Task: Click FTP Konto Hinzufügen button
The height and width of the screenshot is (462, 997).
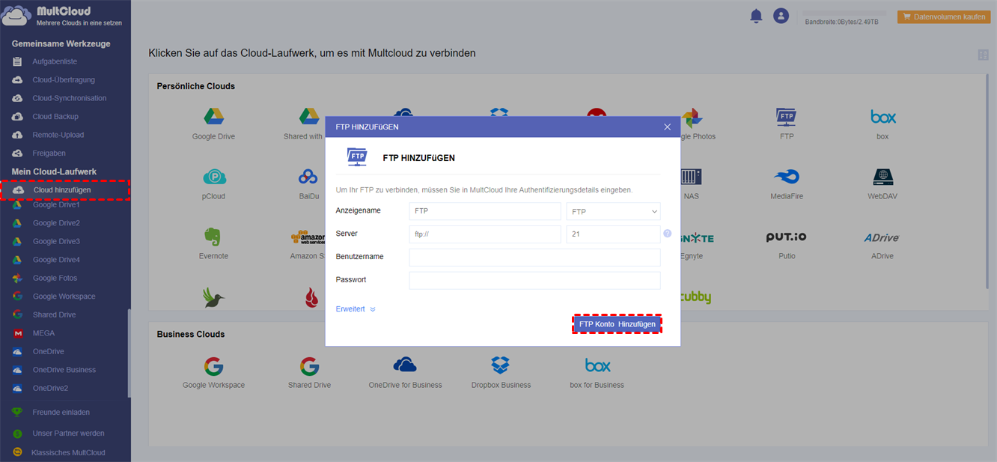Action: point(618,323)
